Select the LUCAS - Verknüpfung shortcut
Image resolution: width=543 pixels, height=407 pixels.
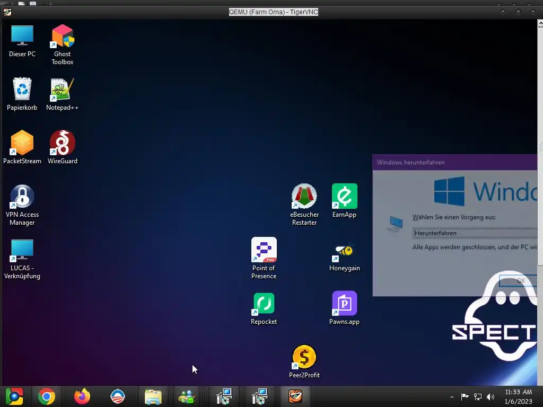(x=22, y=259)
